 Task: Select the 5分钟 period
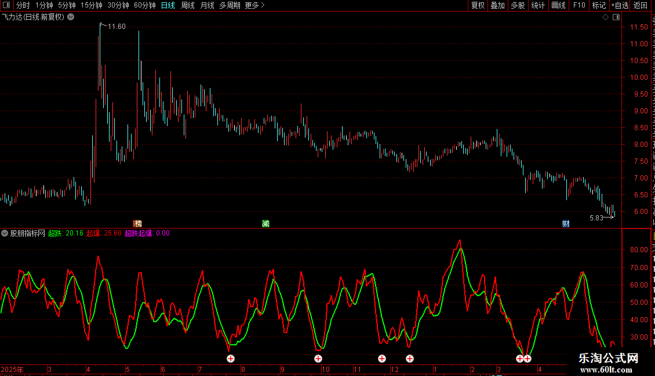coord(67,5)
